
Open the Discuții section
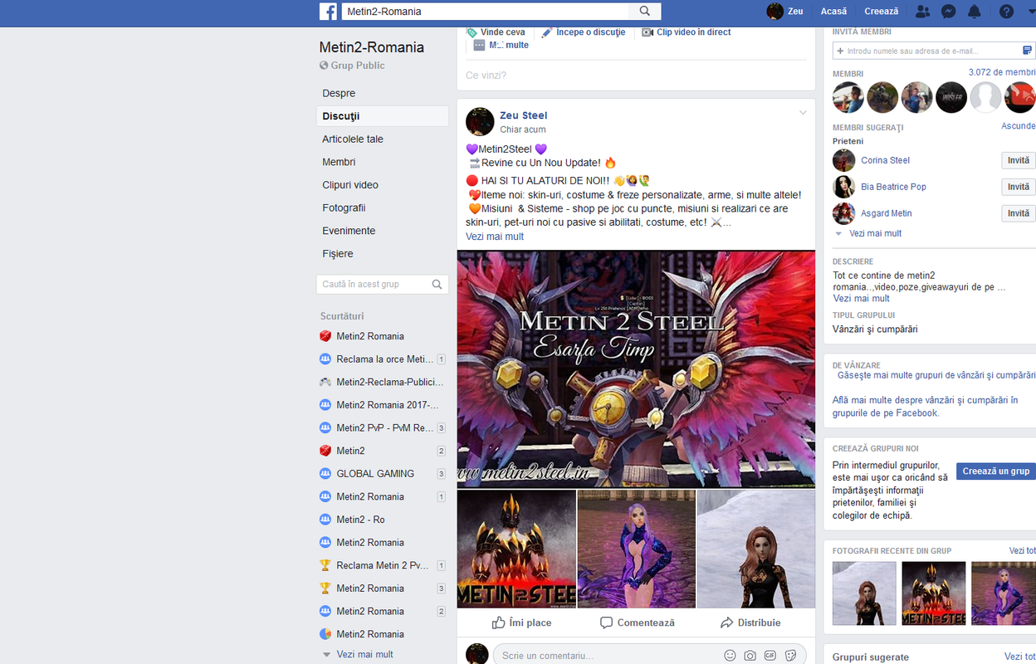click(x=383, y=116)
